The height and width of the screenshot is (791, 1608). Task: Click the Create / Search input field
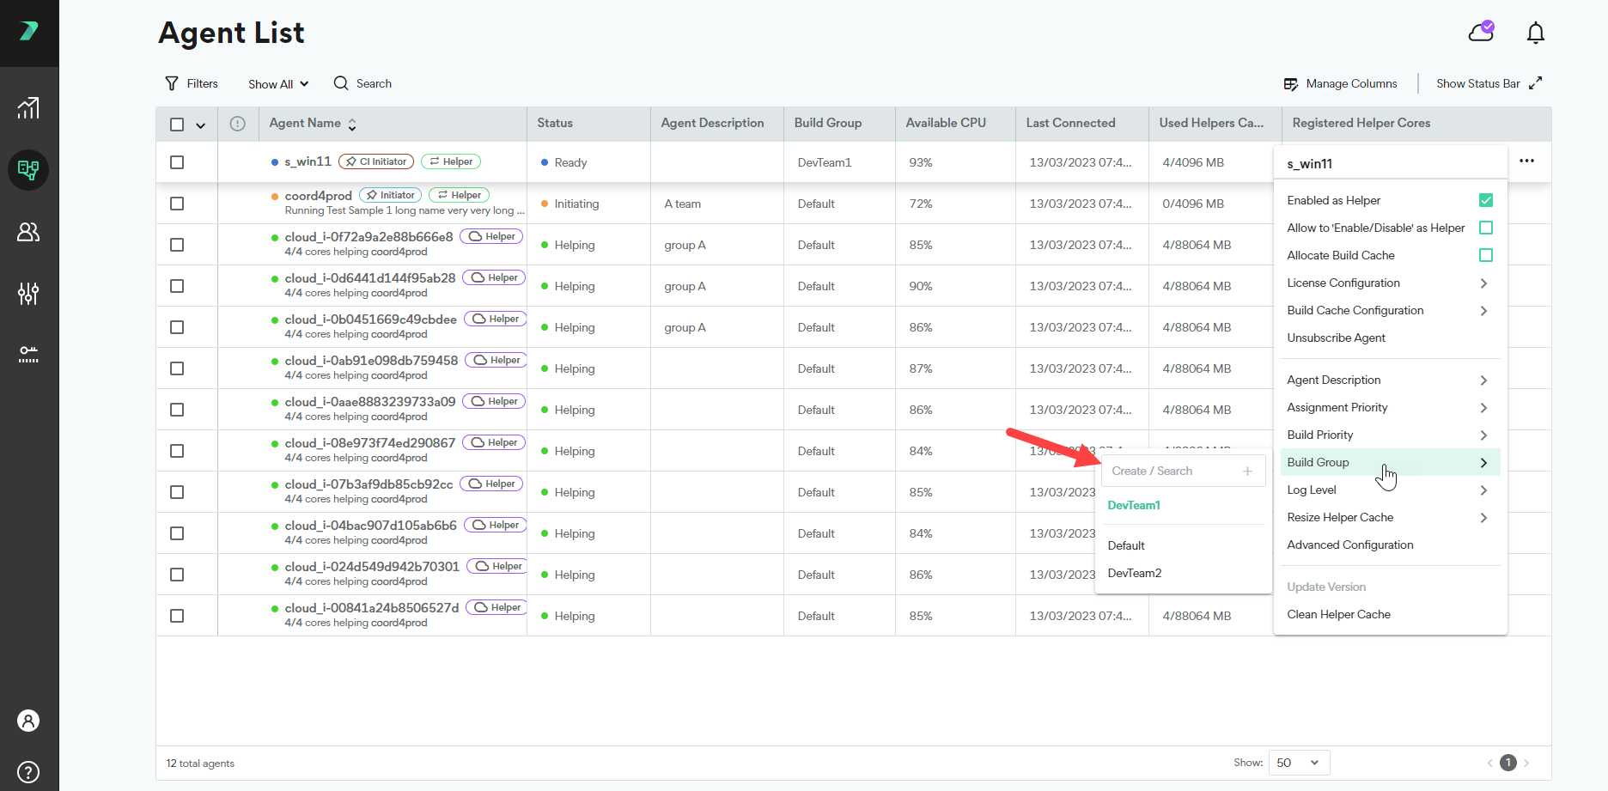coord(1184,471)
